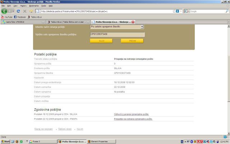Image resolution: width=230 pixels, height=144 pixels.
Task: Click the green show desktop quick launch icon
Action: pos(21,141)
